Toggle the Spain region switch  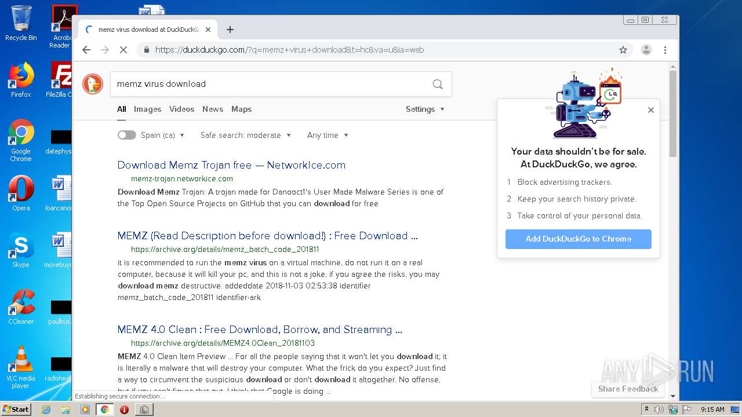coord(126,135)
